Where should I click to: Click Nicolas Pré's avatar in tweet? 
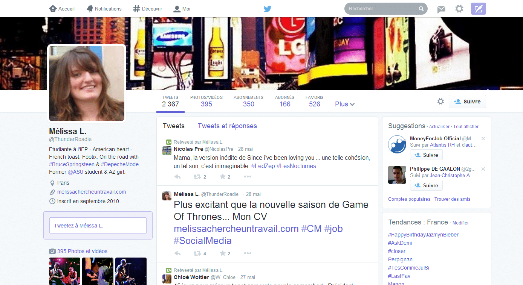click(x=167, y=150)
